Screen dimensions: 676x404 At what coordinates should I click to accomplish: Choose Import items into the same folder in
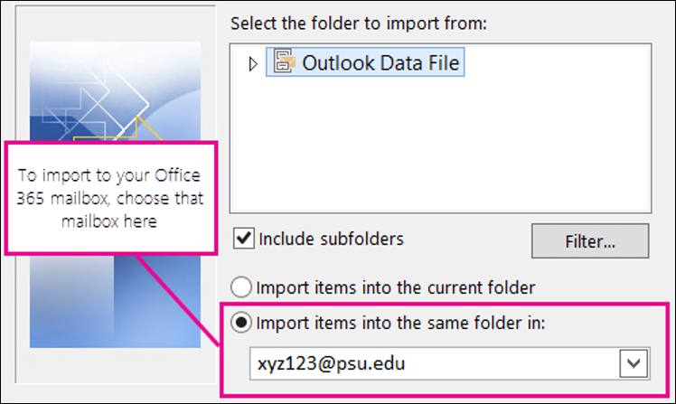(x=243, y=323)
